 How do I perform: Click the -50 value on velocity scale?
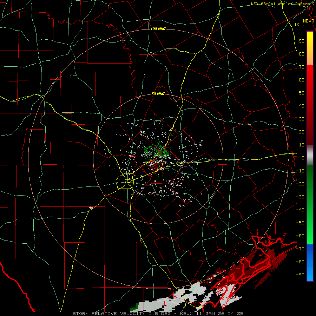[300, 223]
